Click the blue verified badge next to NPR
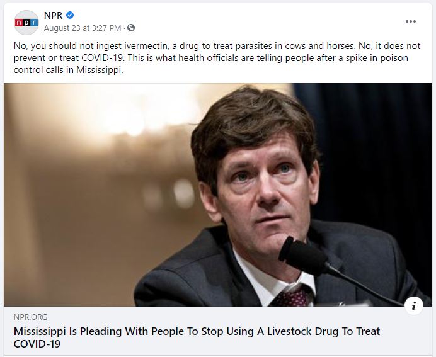The image size is (436, 357). pos(70,15)
